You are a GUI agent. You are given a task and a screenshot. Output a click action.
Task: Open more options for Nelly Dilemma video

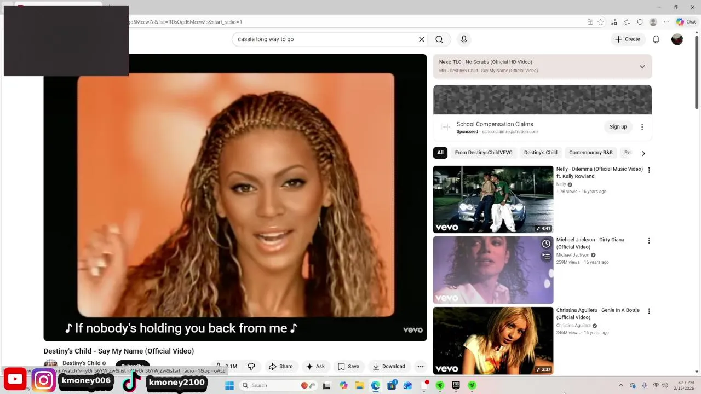[649, 170]
